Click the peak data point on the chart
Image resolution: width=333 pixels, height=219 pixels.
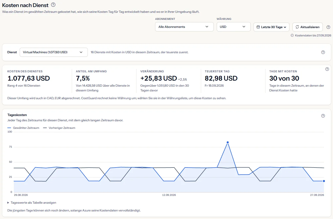coord(228,142)
